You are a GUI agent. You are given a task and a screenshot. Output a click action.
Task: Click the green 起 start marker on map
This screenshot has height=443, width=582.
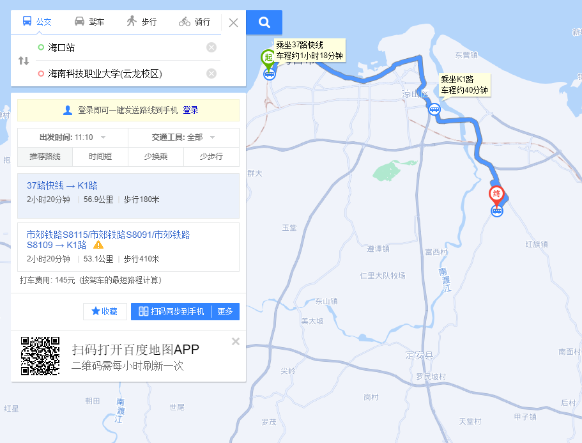(268, 58)
